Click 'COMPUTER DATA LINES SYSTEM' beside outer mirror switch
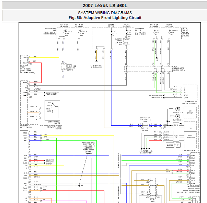Image resolution: width=207 pixels, height=203 pixels. (x=156, y=96)
